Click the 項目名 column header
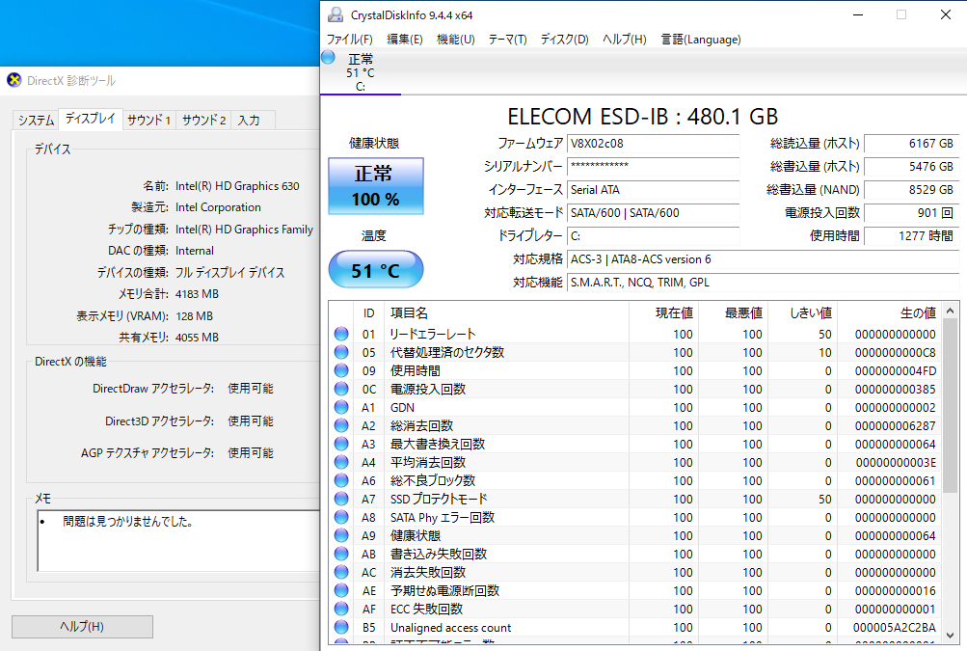Viewport: 967px width, 651px height. [x=506, y=312]
